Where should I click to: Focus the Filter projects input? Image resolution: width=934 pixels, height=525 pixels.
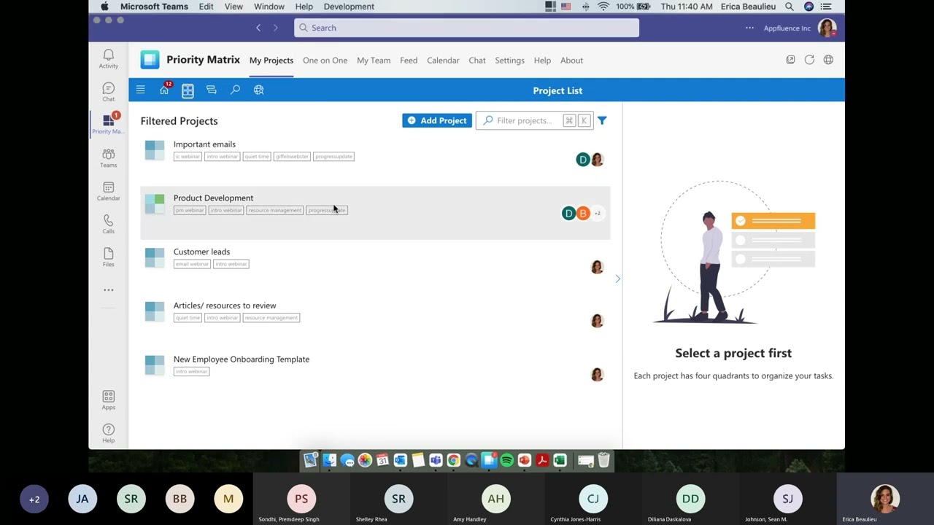533,120
